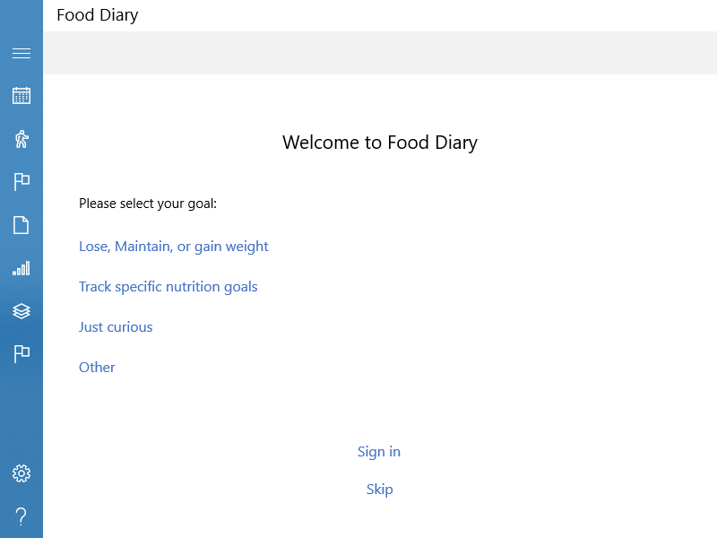Click the flag icon below the layers icon
The width and height of the screenshot is (717, 538).
(x=22, y=354)
